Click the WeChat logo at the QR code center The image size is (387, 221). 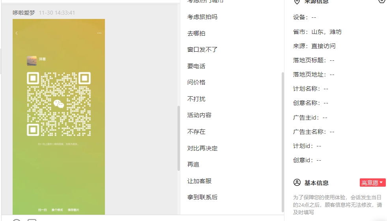coord(59,104)
